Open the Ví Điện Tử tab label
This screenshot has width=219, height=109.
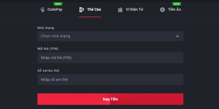click(x=134, y=10)
